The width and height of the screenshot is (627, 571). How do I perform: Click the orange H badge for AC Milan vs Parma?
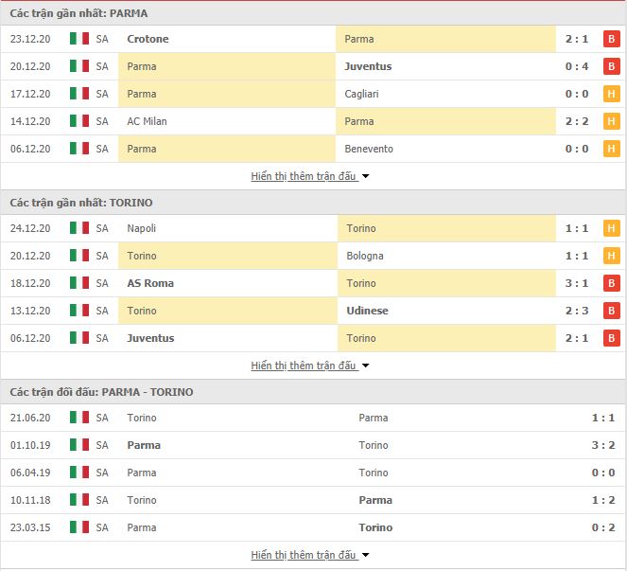coord(612,121)
